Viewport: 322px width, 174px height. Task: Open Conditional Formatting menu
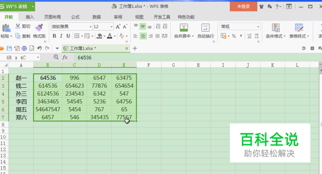275,31
